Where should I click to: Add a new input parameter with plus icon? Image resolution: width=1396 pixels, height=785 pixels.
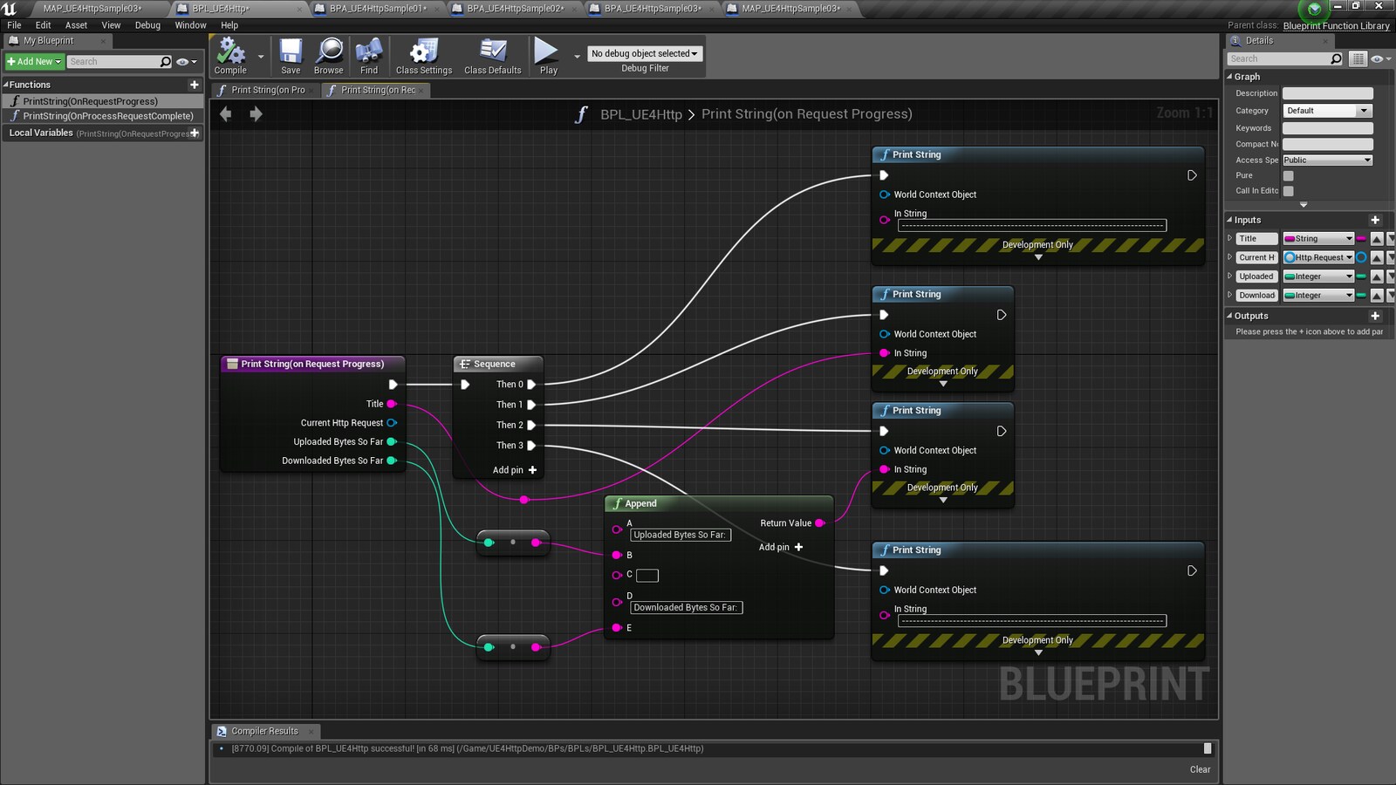tap(1375, 220)
